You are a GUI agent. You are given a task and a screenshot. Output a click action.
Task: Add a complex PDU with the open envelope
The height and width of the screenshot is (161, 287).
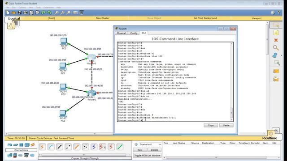[x=276, y=79]
